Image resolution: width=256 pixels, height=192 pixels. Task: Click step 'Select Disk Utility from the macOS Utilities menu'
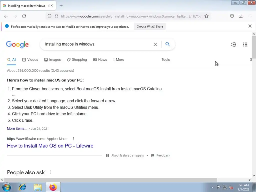pos(55,107)
